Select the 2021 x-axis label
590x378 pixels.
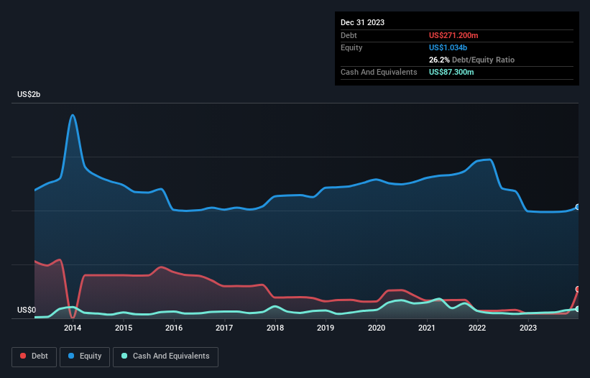pos(427,328)
